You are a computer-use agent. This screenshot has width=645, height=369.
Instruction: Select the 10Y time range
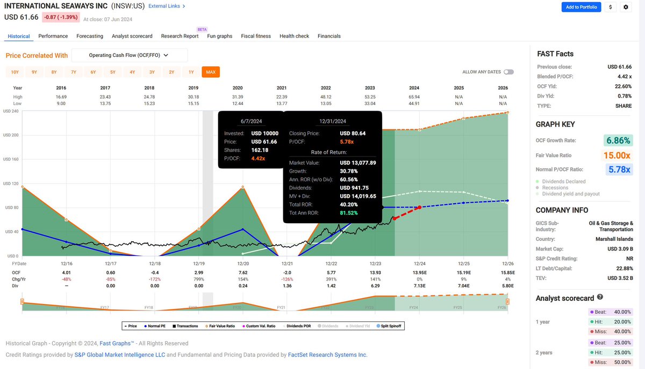[x=15, y=72]
